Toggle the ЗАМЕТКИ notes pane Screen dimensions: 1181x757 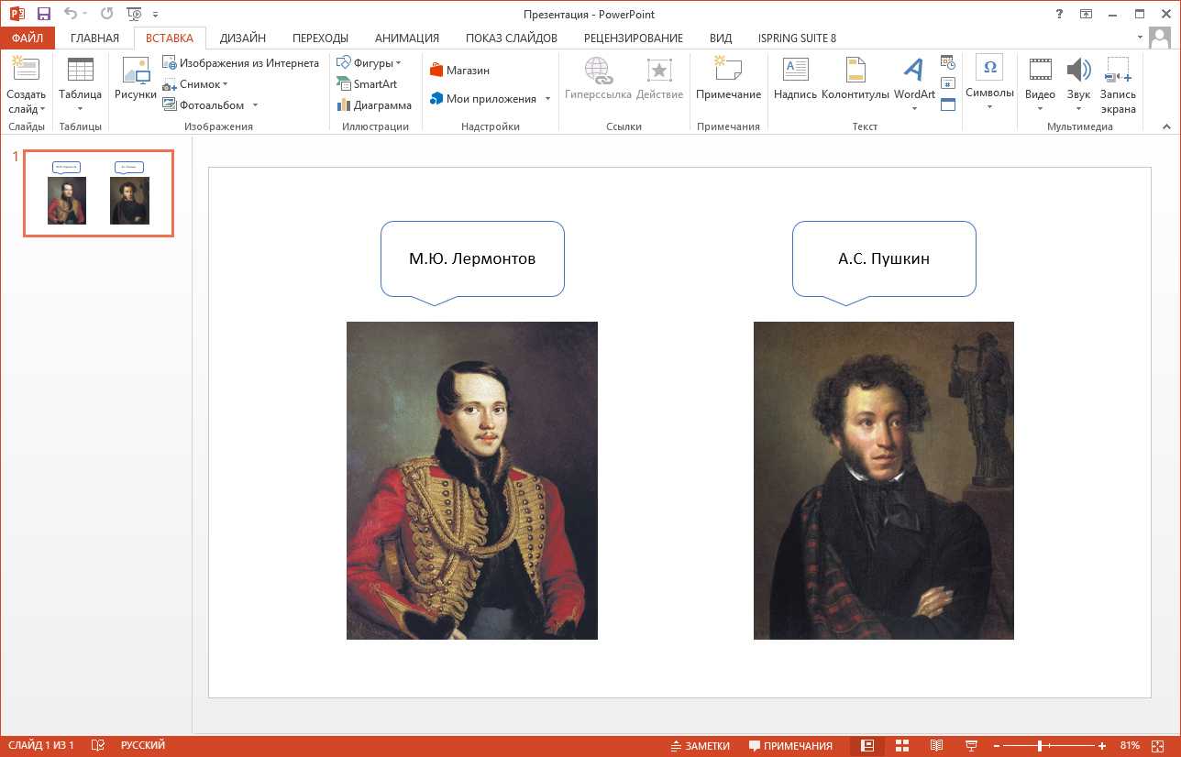(700, 746)
